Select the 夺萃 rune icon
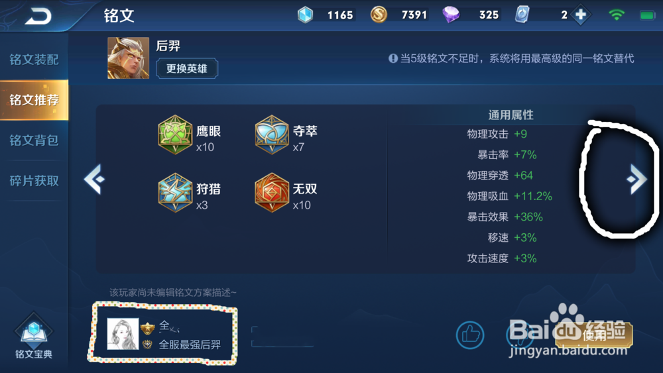This screenshot has height=373, width=663. coord(272,134)
